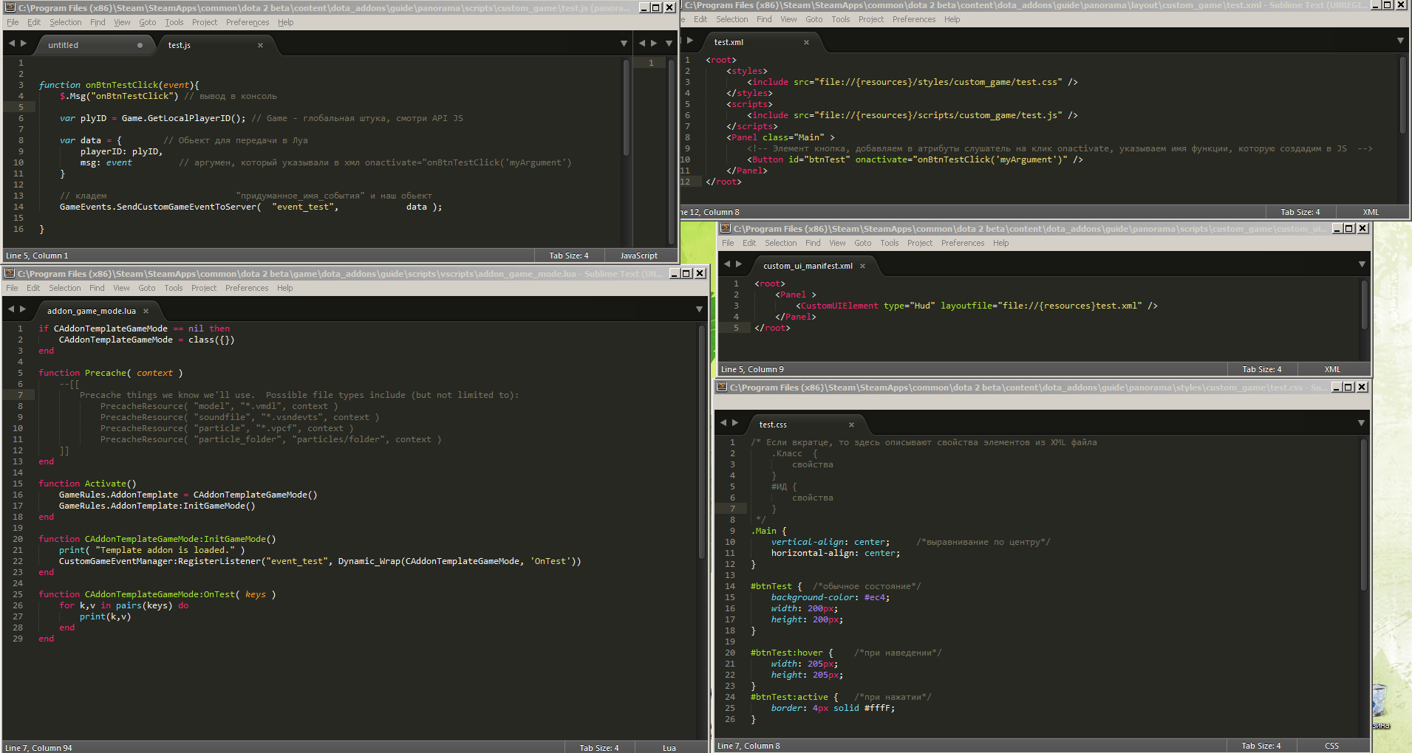Open tab list dropdown in test.xml window
The width and height of the screenshot is (1412, 753).
pos(1400,41)
